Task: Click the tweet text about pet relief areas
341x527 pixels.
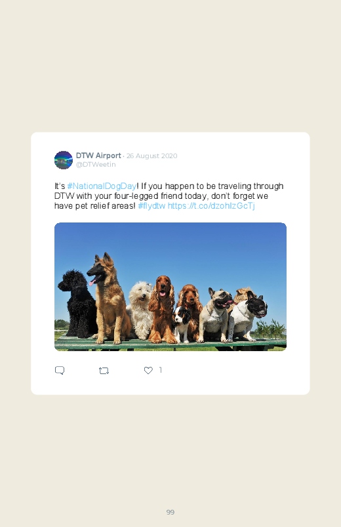Action: point(169,196)
